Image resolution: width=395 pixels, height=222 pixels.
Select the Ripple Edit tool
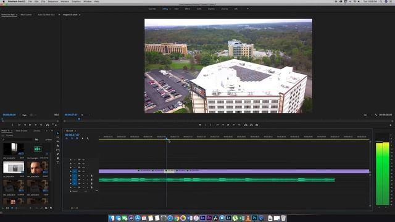(x=57, y=141)
